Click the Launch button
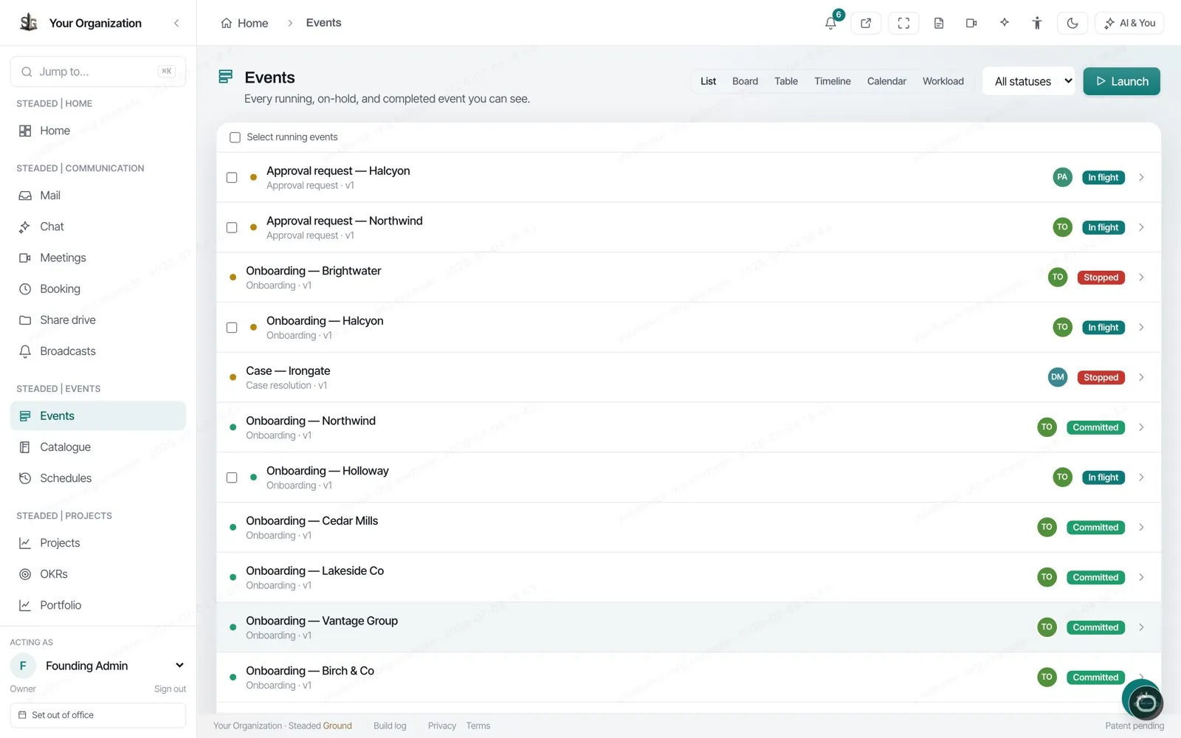Image resolution: width=1181 pixels, height=738 pixels. tap(1121, 81)
